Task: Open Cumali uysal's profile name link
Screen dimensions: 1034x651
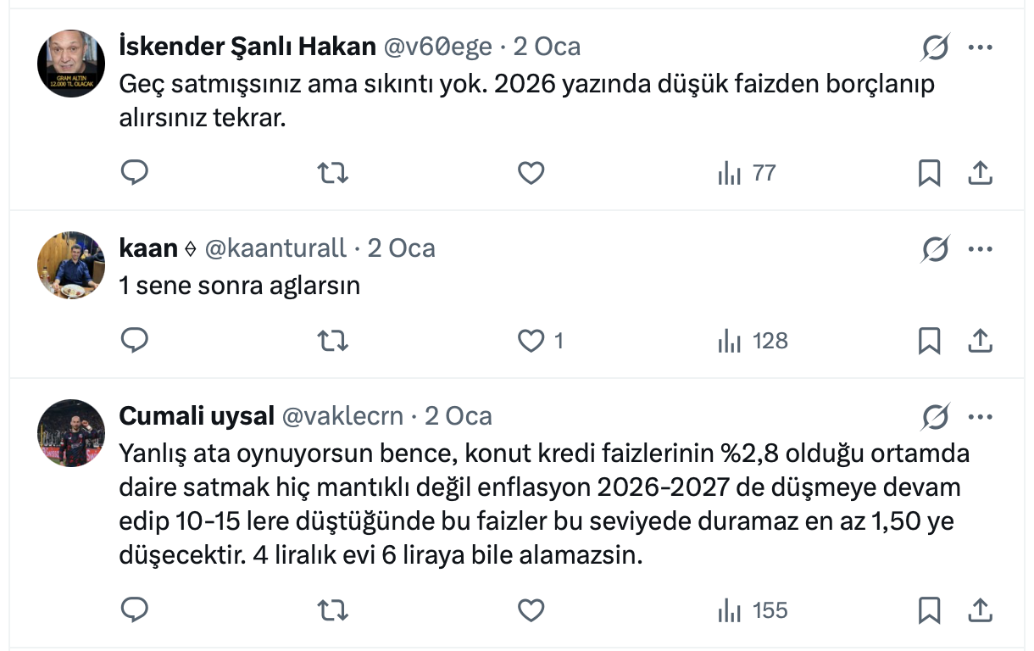Action: point(197,416)
